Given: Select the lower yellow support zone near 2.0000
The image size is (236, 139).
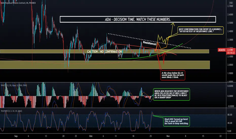Looking at the screenshot, I should (105, 65).
